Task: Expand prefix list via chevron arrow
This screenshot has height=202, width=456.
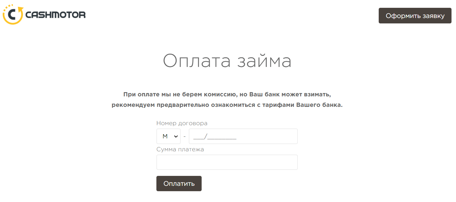Action: [x=176, y=136]
